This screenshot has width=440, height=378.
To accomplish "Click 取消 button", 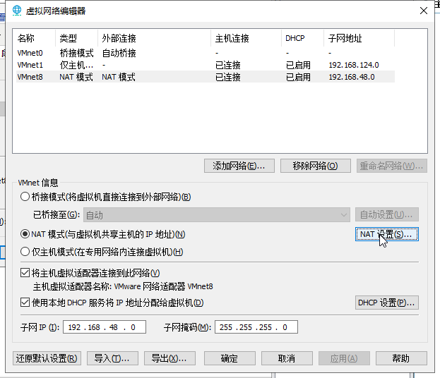I will (x=287, y=358).
